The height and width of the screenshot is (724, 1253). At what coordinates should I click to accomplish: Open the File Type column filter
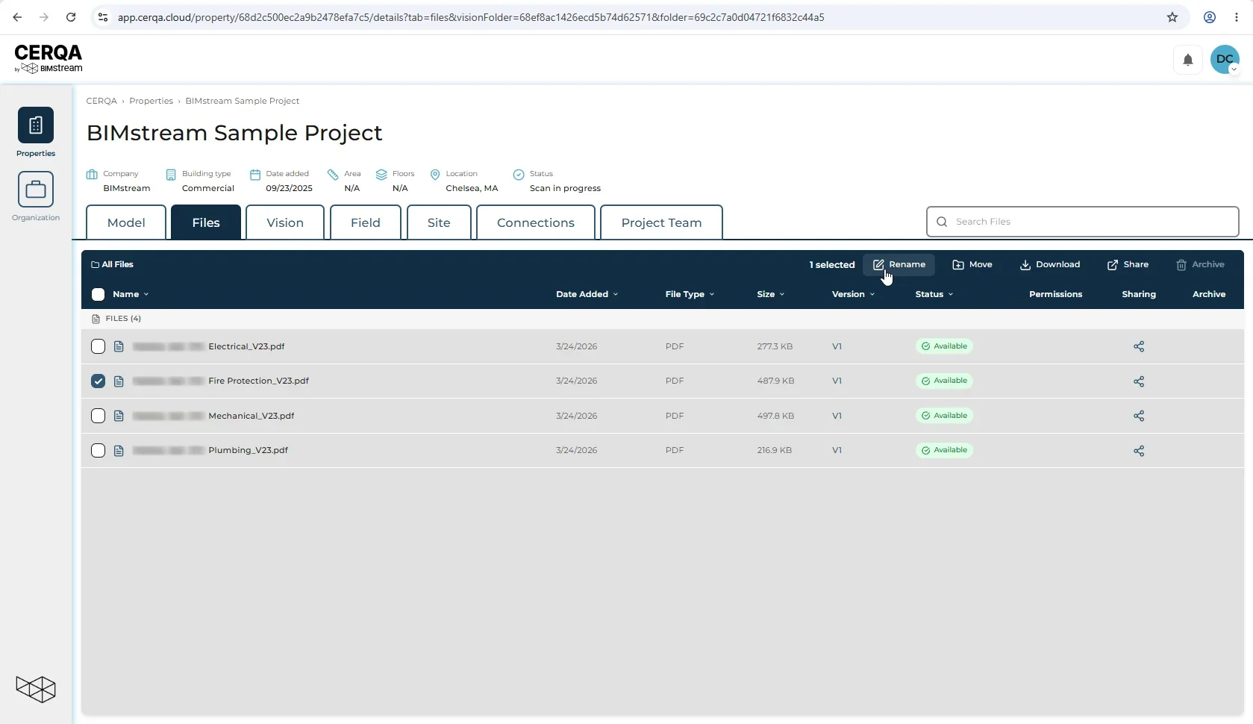[x=690, y=294]
